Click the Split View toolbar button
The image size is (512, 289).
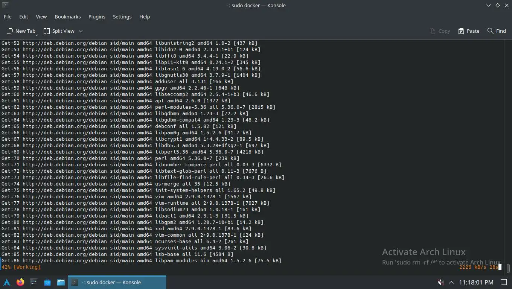59,31
